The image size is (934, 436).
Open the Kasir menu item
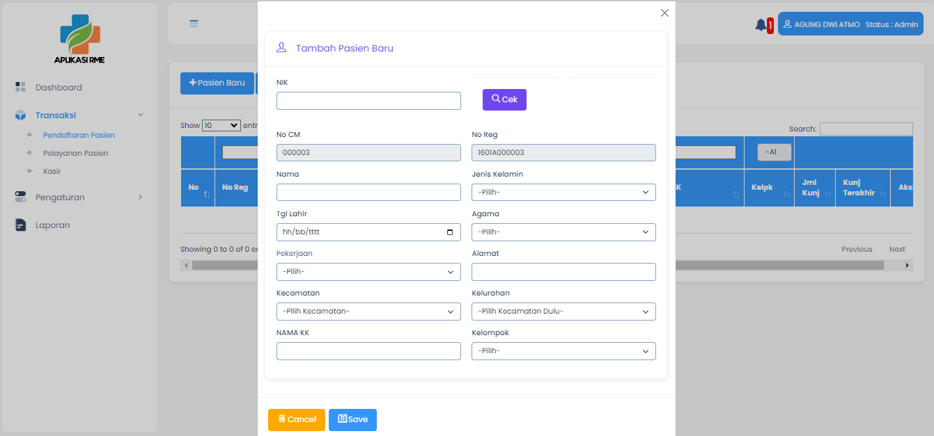point(52,171)
